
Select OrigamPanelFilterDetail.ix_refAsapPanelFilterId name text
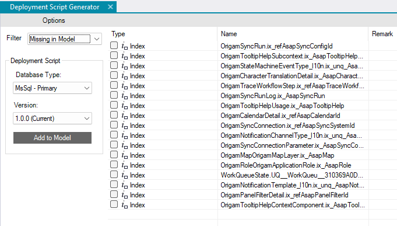tap(284, 195)
